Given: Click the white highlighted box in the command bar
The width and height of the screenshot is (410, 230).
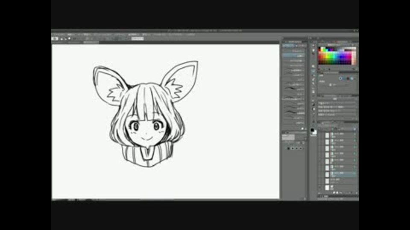Looking at the screenshot, I should (x=138, y=39).
